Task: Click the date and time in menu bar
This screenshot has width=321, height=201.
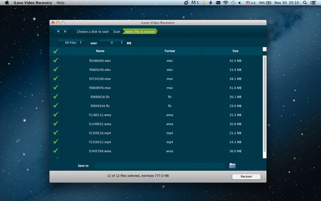Action: tap(286, 3)
